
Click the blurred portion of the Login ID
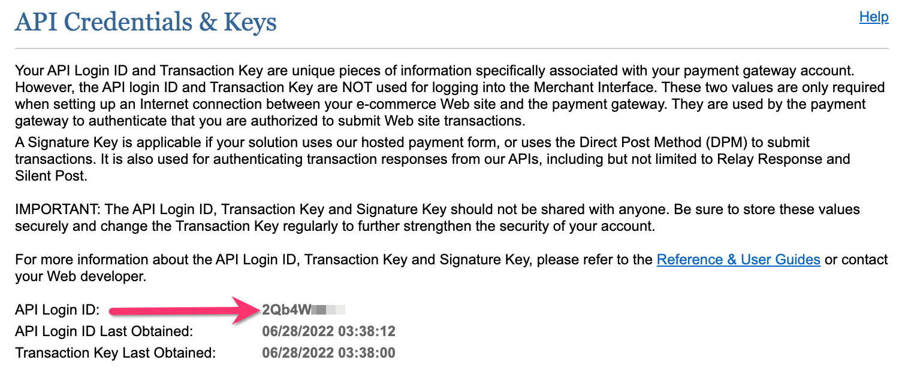click(329, 310)
